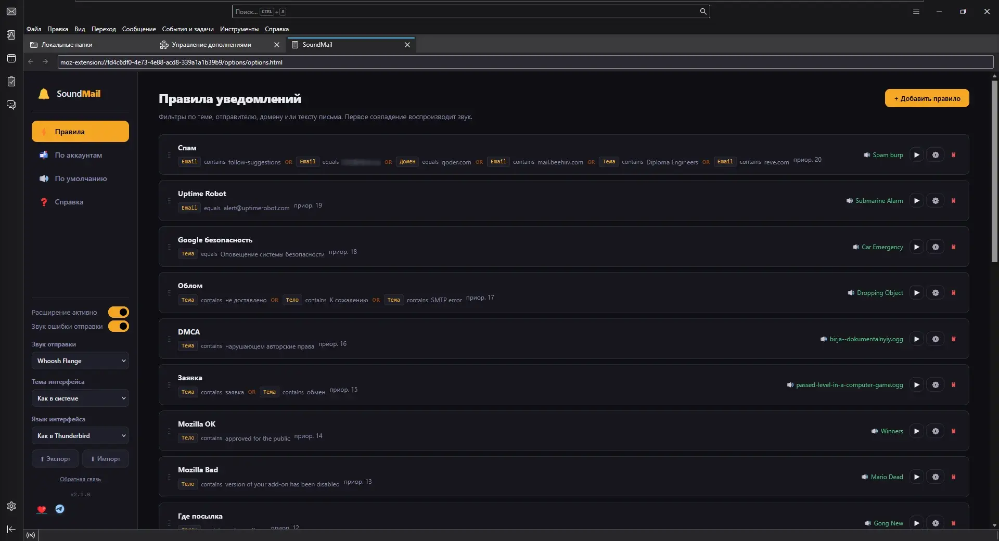Select Правила in the sidebar
This screenshot has height=541, width=999.
[x=80, y=132]
